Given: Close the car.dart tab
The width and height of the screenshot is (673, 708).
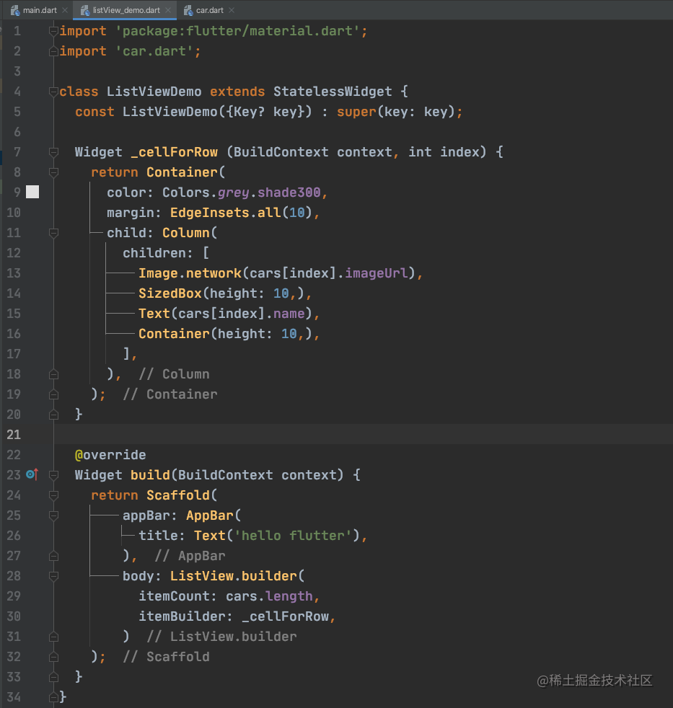Looking at the screenshot, I should pyautogui.click(x=232, y=10).
